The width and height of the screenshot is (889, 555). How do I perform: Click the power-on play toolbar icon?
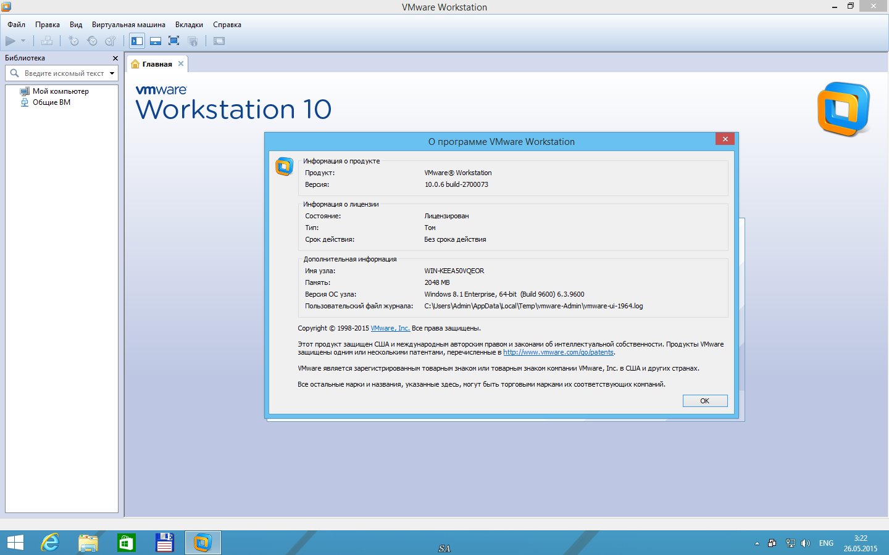point(10,41)
